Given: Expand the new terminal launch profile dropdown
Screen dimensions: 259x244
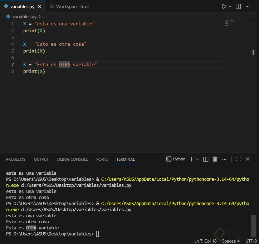Looking at the screenshot, I should (197, 159).
